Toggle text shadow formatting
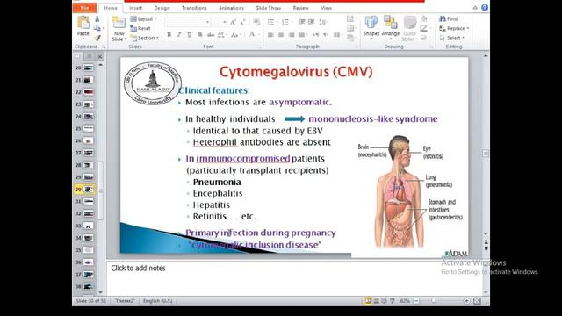562x316 pixels. [x=200, y=35]
